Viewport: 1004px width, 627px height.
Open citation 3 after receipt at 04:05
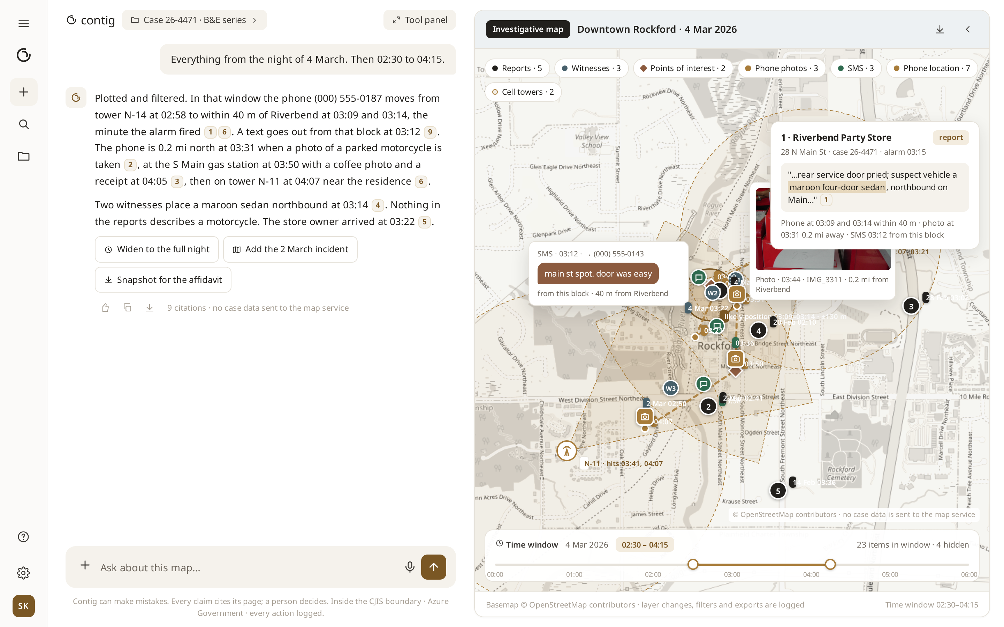(177, 181)
